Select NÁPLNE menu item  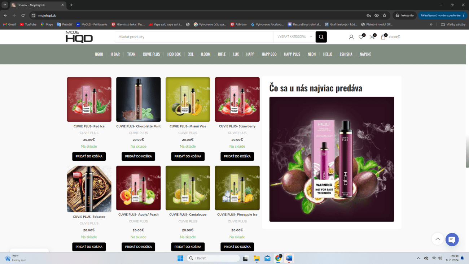pos(365,54)
